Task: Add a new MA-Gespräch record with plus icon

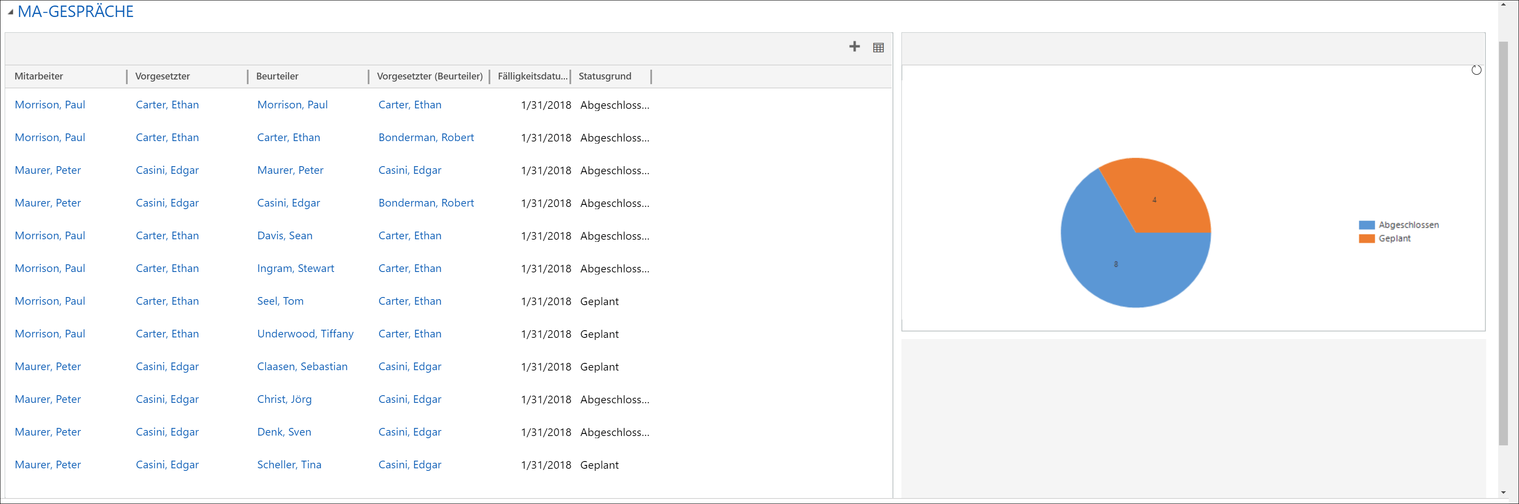Action: tap(854, 47)
